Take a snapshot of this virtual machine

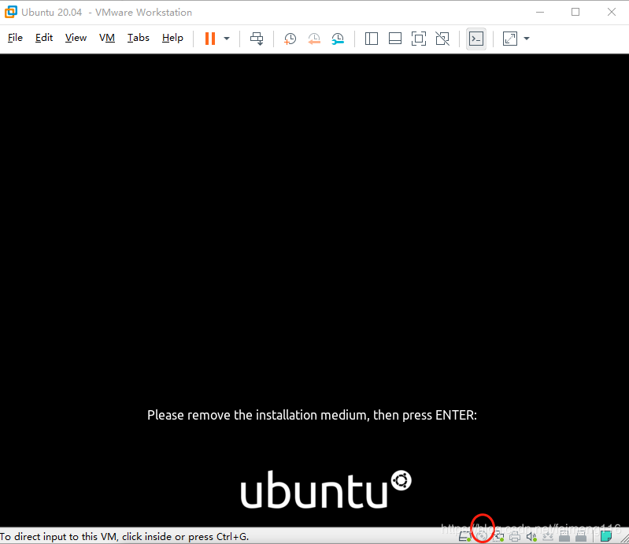(x=290, y=39)
